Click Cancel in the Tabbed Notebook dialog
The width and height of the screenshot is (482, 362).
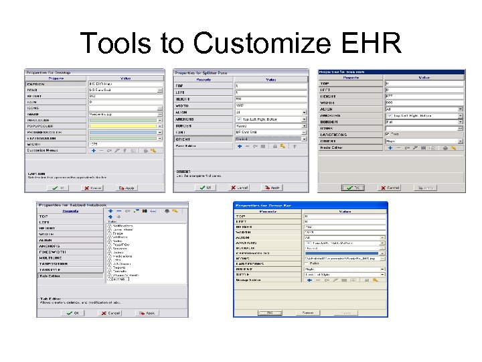coord(110,313)
